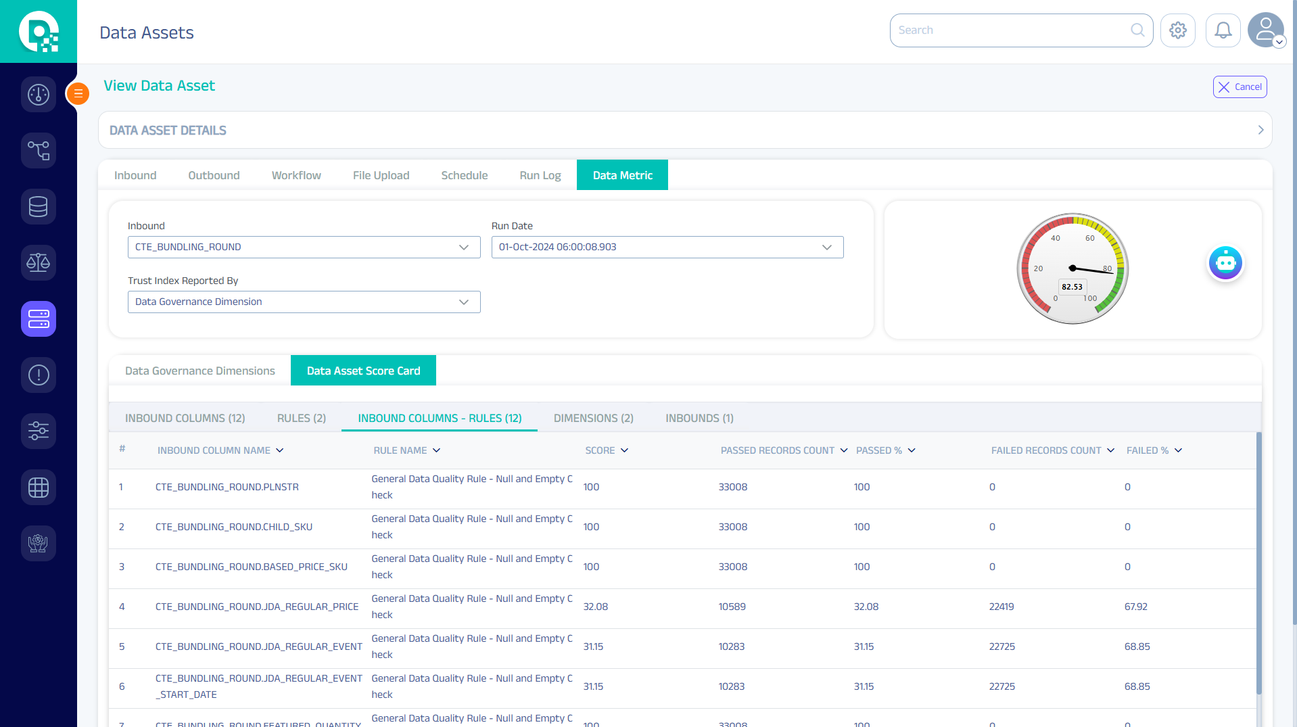Open the dashboard gauge sidebar icon
Image resolution: width=1297 pixels, height=727 pixels.
point(39,95)
